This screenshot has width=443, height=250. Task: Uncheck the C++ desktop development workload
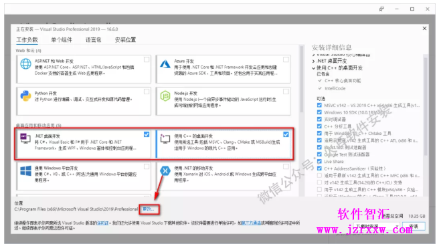(286, 134)
